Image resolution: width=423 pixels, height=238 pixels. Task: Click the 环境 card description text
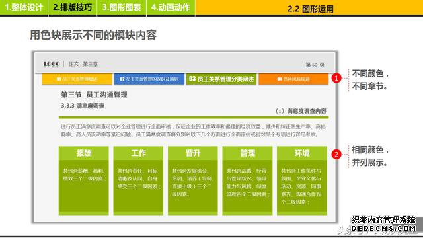tap(301, 186)
